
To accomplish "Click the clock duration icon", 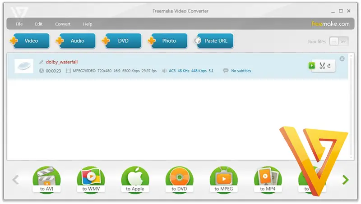I will [42, 71].
